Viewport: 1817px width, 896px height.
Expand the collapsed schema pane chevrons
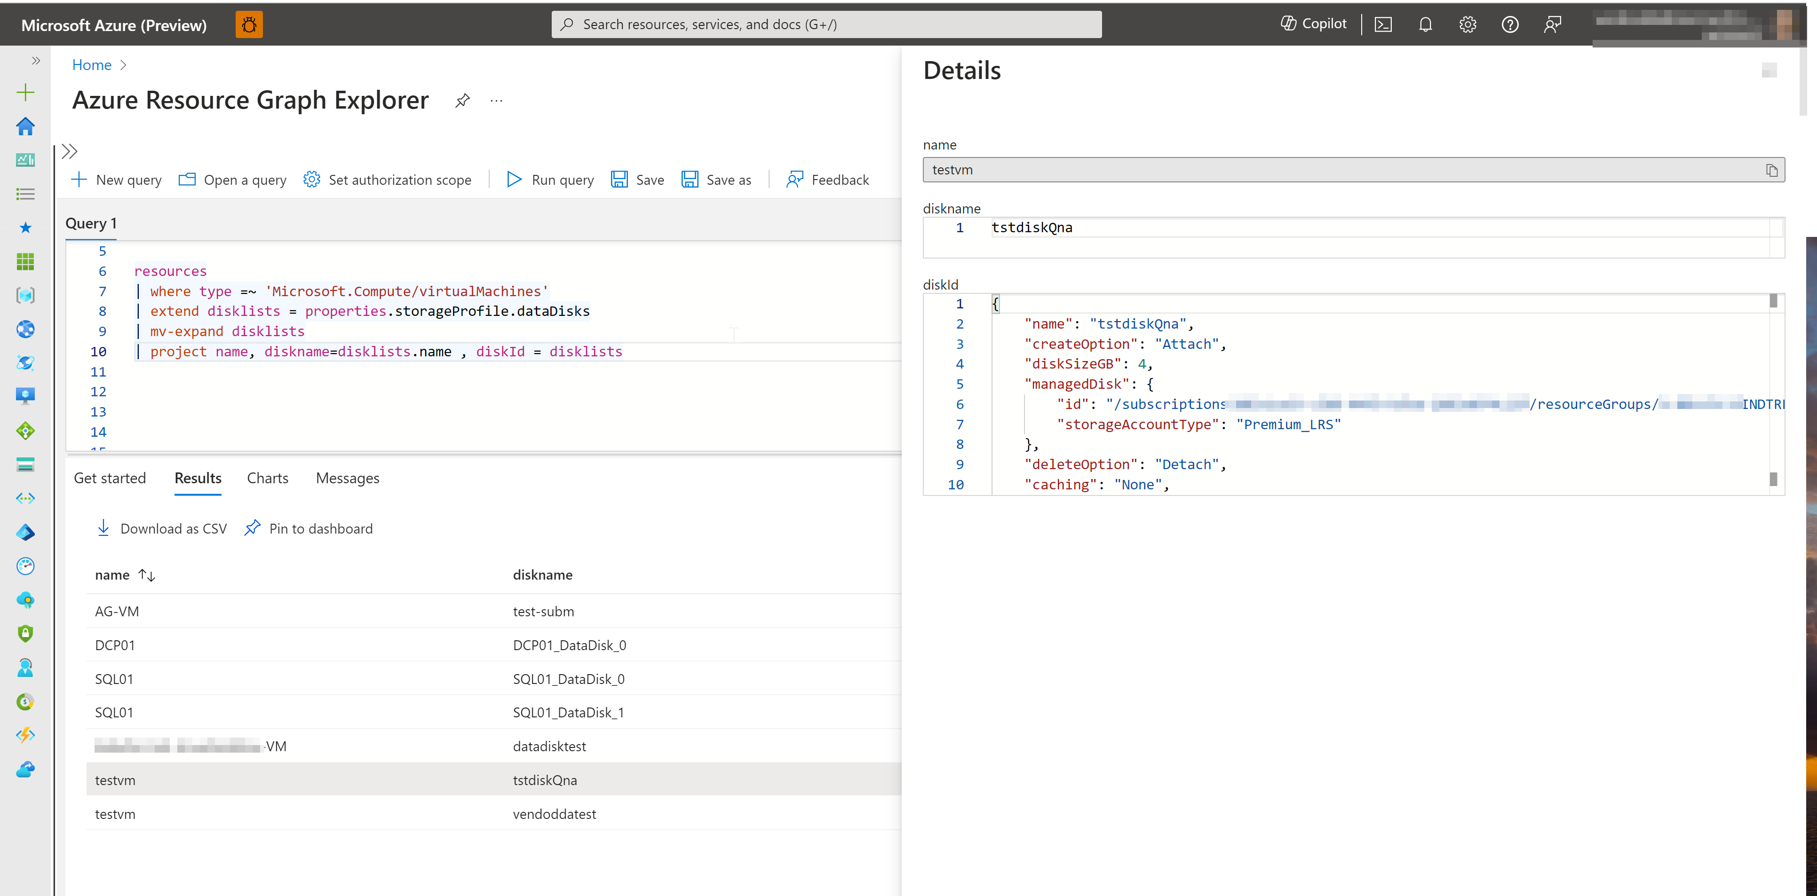click(69, 151)
